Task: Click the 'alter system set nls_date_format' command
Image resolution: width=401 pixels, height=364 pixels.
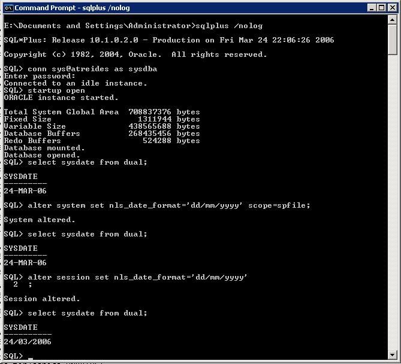Action: click(169, 205)
